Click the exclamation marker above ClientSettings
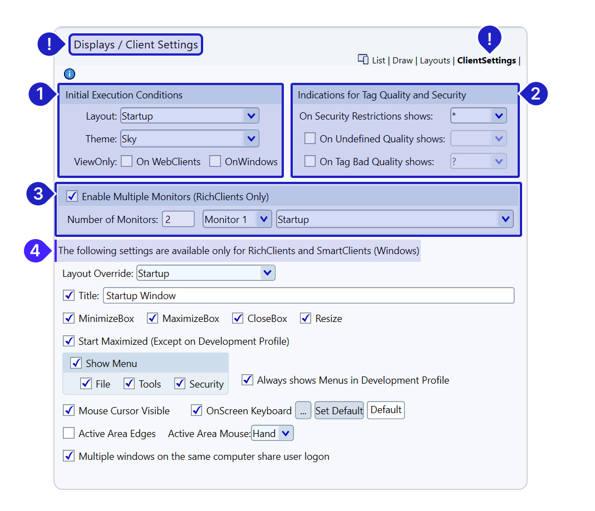The width and height of the screenshot is (595, 511). [490, 38]
